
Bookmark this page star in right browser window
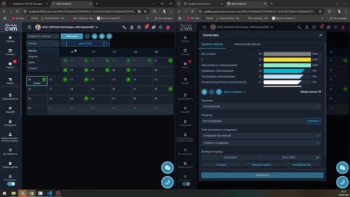click(320, 11)
